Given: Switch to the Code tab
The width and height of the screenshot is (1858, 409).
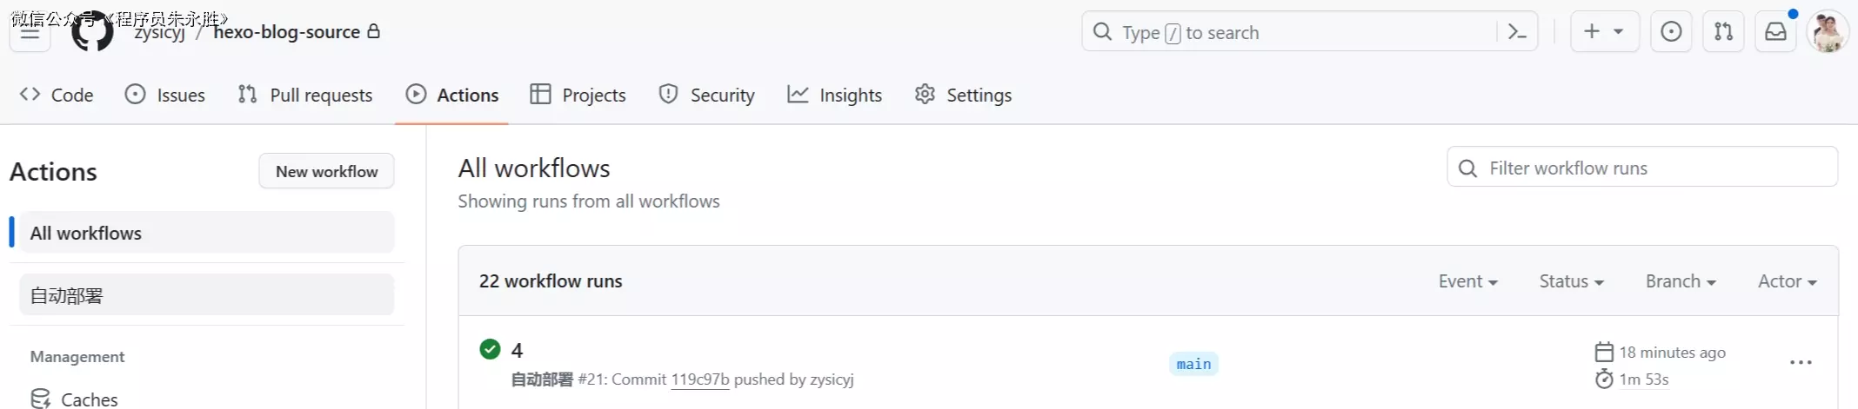Looking at the screenshot, I should (x=57, y=95).
